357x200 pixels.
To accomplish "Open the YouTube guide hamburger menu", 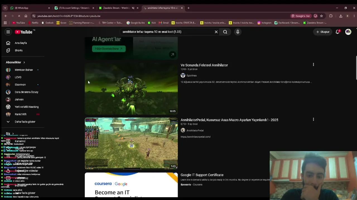I will tap(8, 32).
